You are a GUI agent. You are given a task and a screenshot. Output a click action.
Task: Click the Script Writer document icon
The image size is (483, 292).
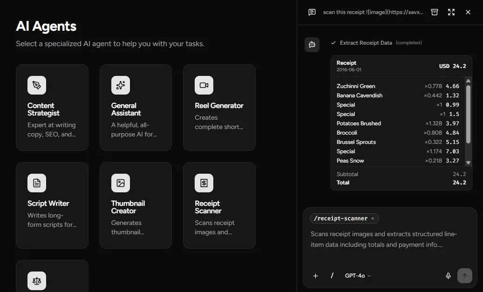pos(37,183)
